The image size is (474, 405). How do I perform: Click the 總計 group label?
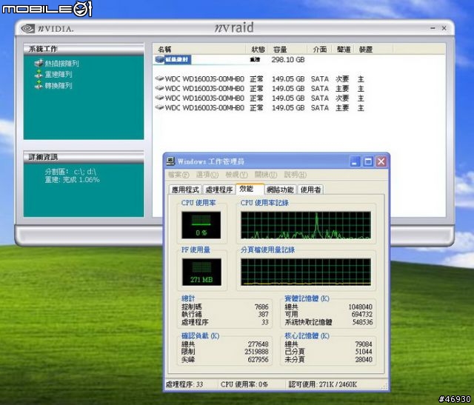[x=188, y=298]
